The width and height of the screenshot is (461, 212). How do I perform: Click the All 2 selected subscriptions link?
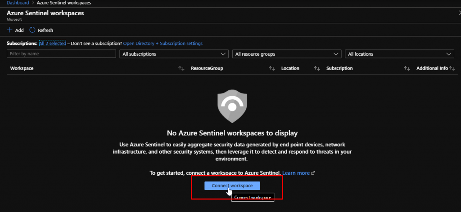pyautogui.click(x=52, y=44)
